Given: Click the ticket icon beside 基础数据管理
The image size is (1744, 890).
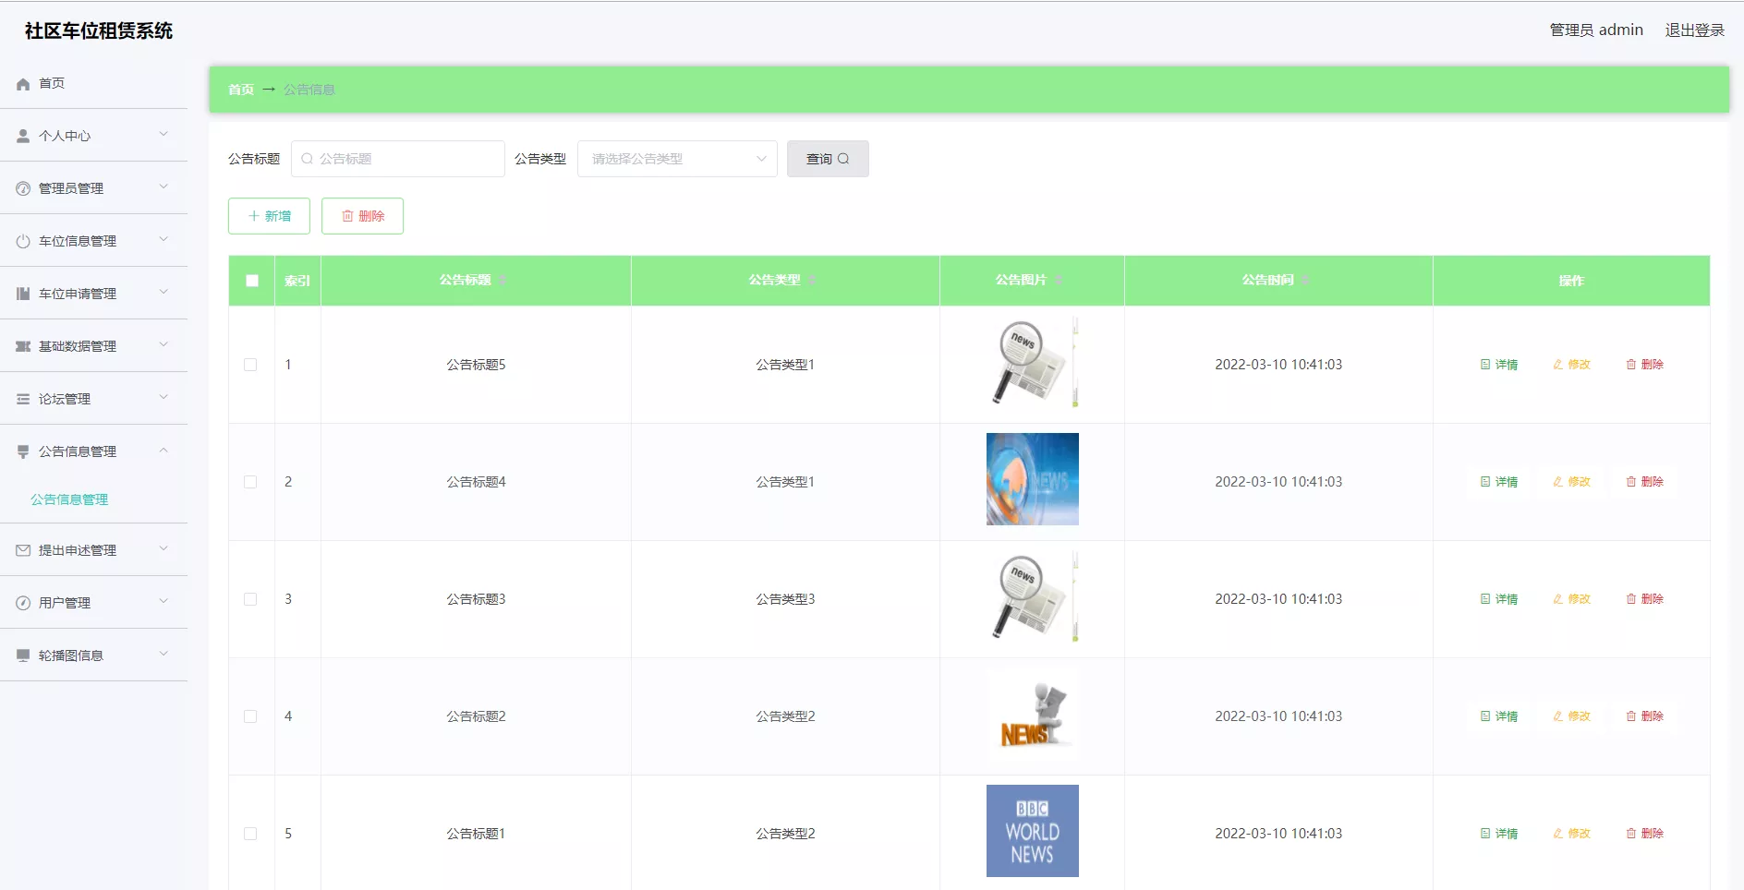Looking at the screenshot, I should coord(23,346).
